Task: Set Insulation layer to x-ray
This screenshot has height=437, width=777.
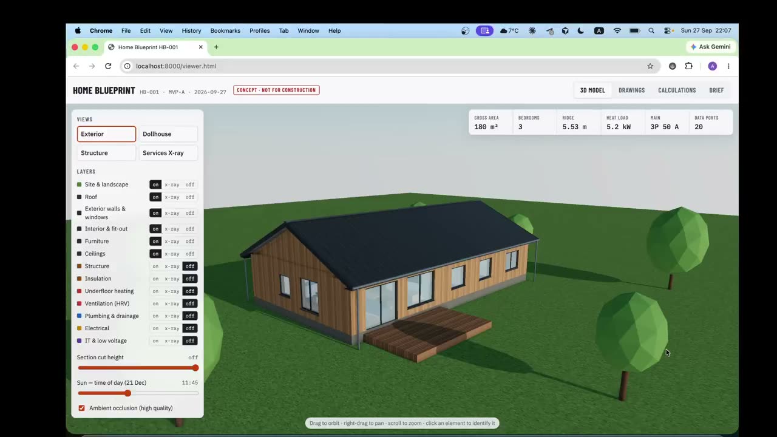Action: pos(172,279)
